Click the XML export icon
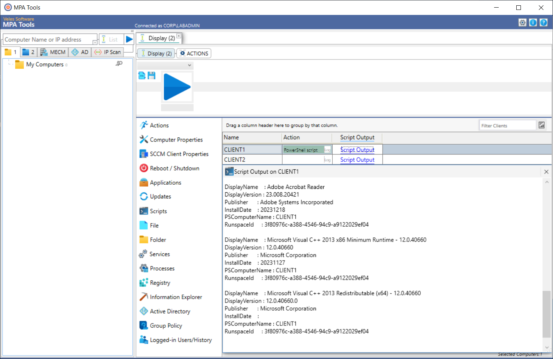The width and height of the screenshot is (553, 359). tap(142, 76)
